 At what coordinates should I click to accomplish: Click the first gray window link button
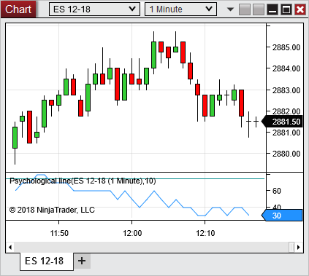coord(245,9)
